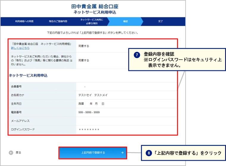
Task: Click the テストセイ テストメイ value
Action: coord(93,95)
